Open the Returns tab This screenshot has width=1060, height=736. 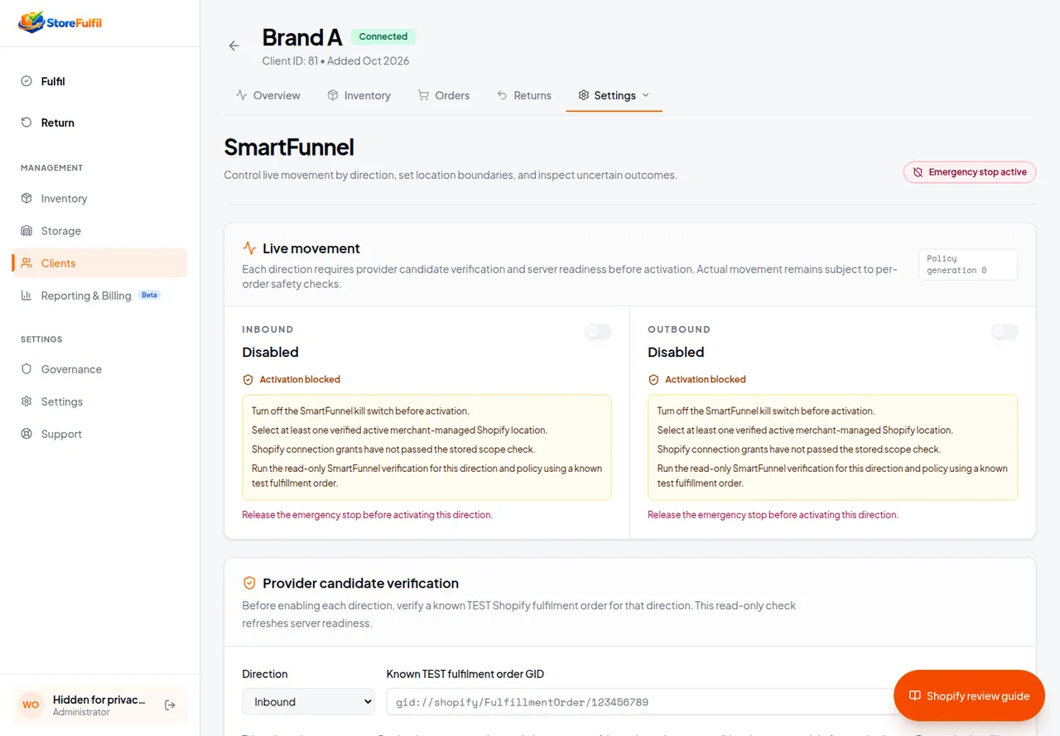coord(523,95)
